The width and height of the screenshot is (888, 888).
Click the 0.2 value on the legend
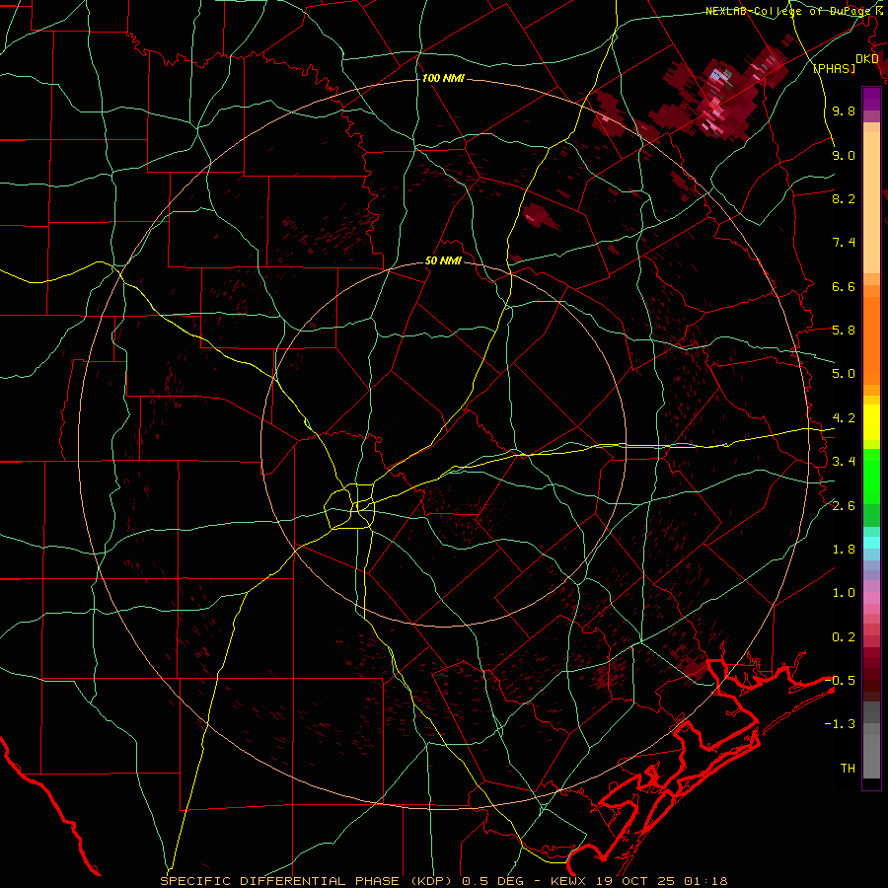tap(844, 637)
